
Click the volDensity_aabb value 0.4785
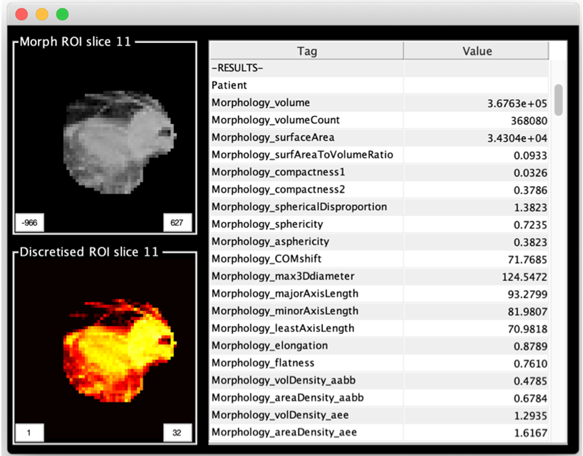530,381
